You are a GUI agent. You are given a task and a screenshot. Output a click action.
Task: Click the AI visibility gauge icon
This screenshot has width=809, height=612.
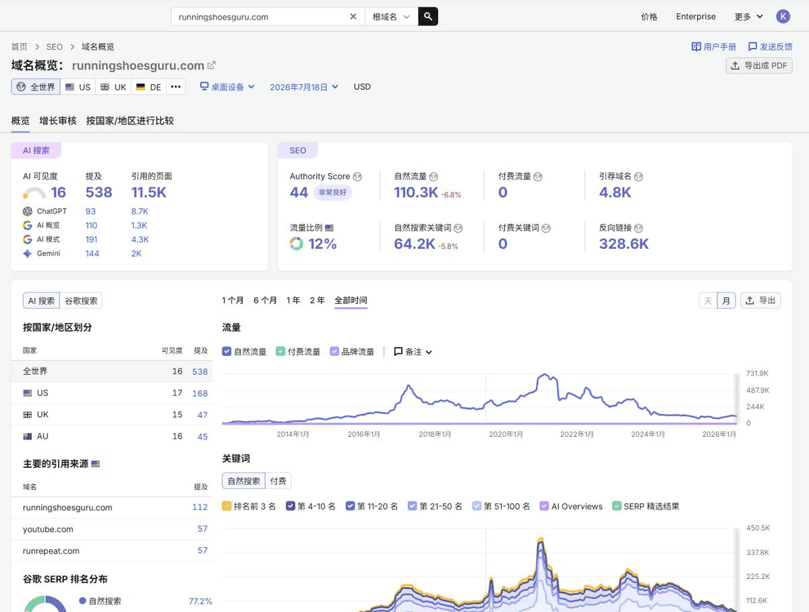point(34,194)
